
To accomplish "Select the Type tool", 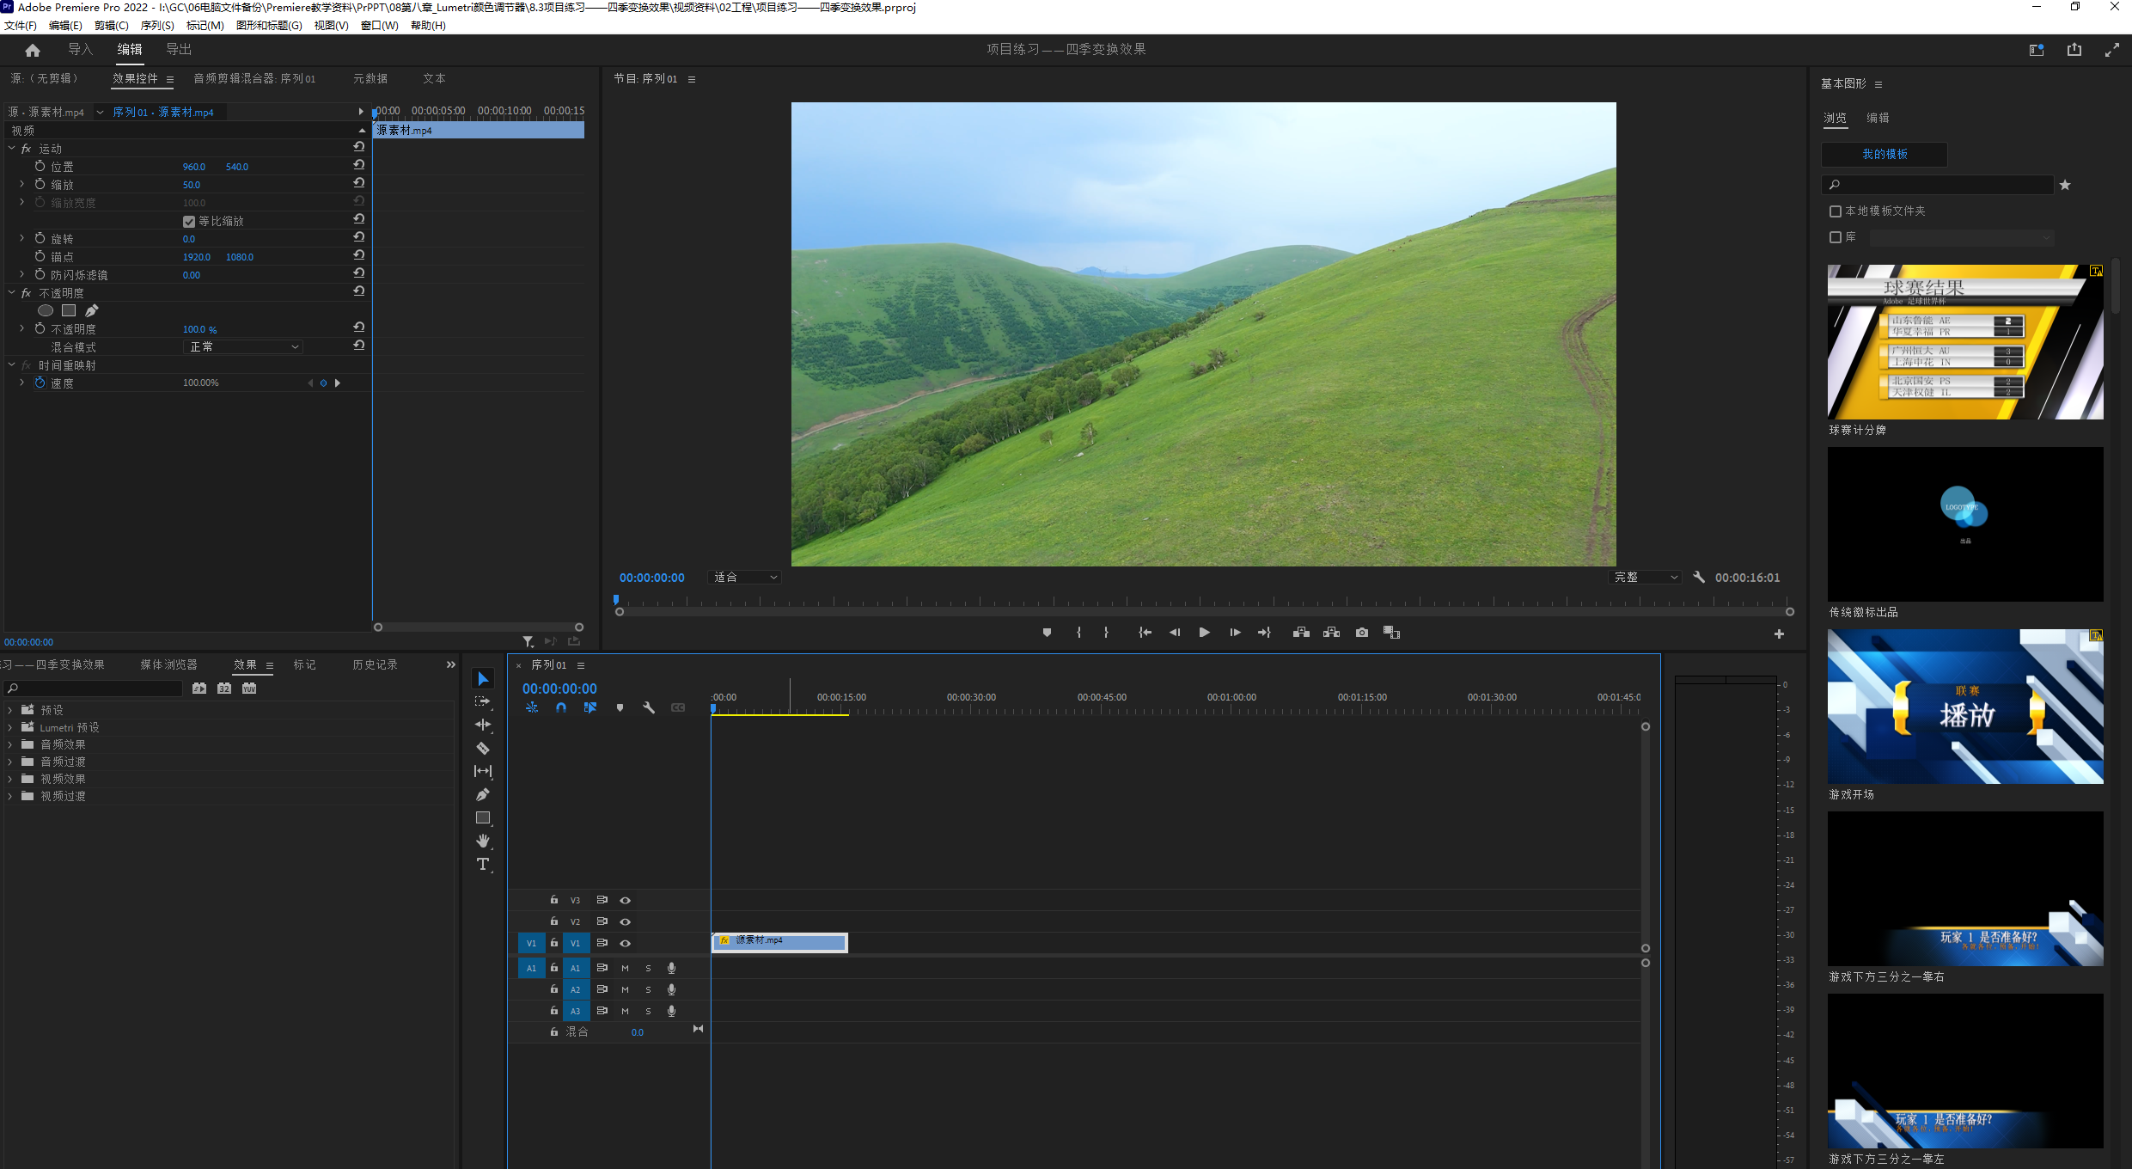I will (483, 864).
